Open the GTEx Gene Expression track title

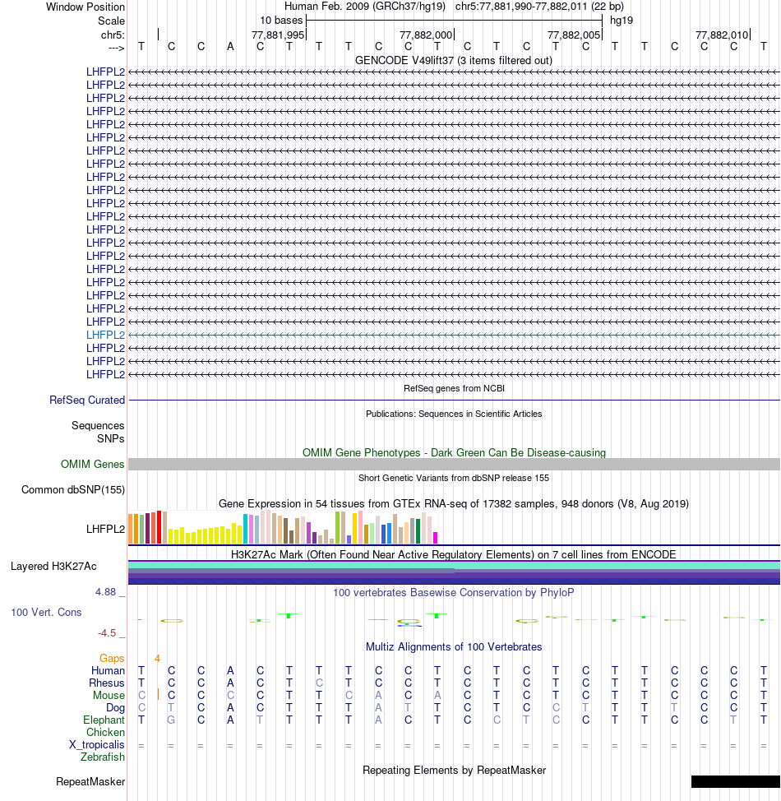tap(454, 503)
